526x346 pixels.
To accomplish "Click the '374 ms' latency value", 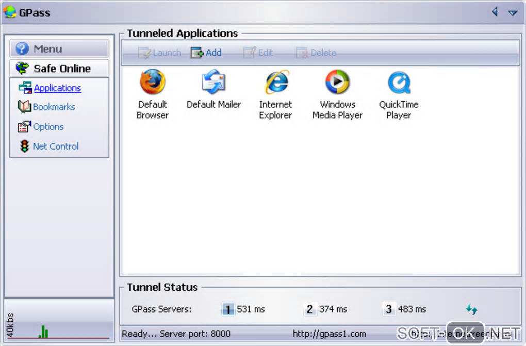I will pos(333,309).
